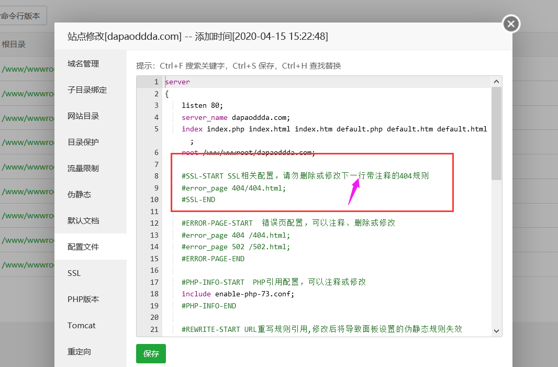
Task: Click the opening brace on line 2
Action: (166, 94)
